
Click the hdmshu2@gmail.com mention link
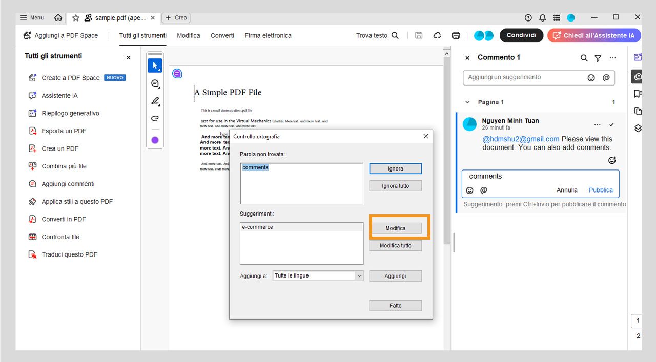click(x=521, y=139)
